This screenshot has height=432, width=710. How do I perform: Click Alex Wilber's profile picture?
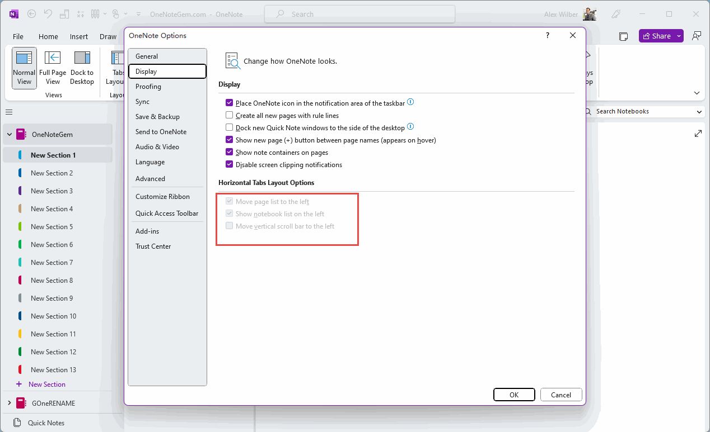tap(590, 14)
